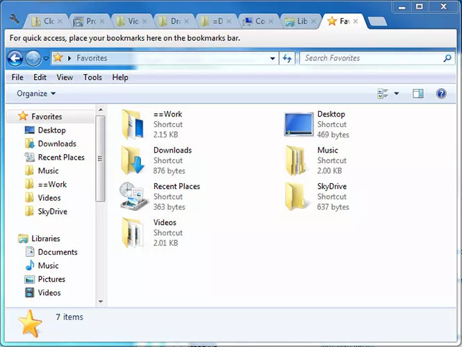Click the Refresh button next to address bar
The width and height of the screenshot is (462, 347).
click(287, 58)
